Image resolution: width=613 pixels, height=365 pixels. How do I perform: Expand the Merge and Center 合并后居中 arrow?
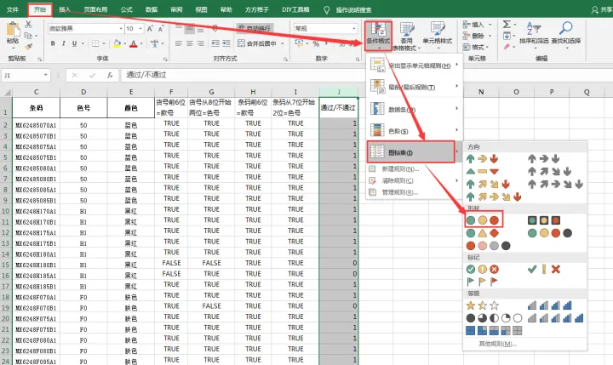coord(282,43)
